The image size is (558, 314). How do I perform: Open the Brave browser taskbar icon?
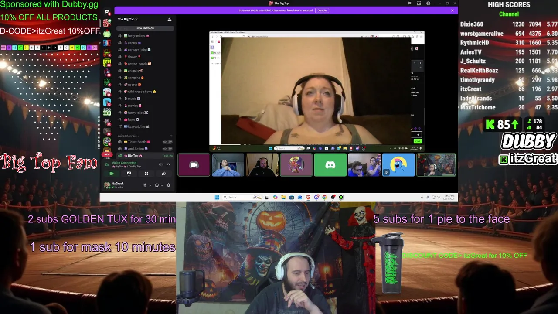(308, 197)
